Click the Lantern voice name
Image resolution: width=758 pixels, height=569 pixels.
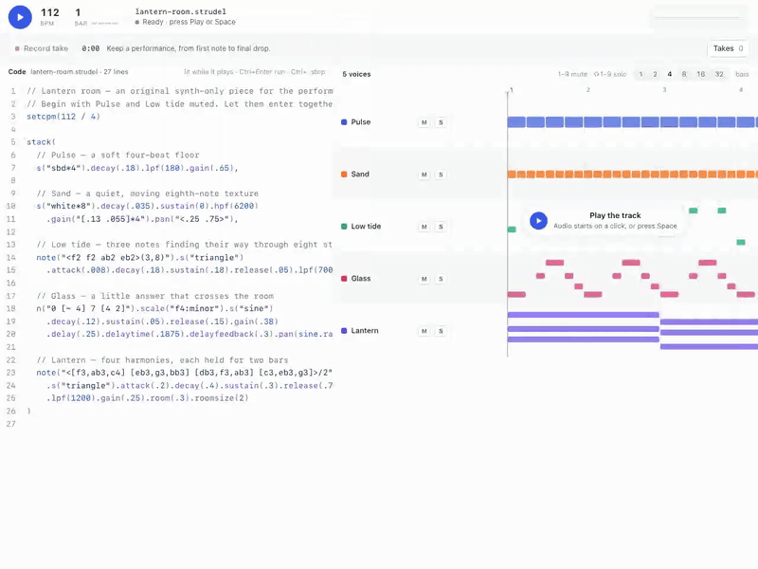[x=365, y=330]
